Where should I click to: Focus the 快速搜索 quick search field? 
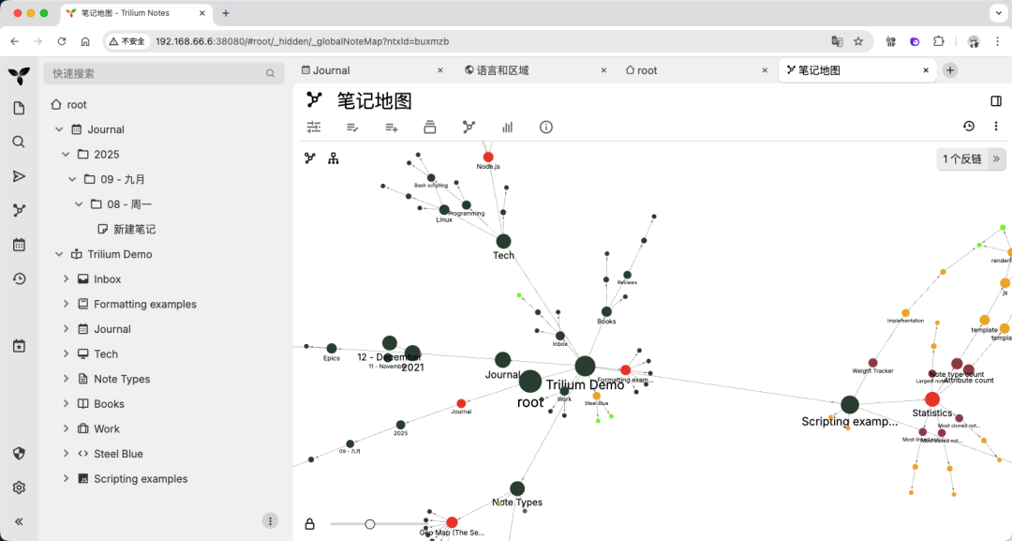pyautogui.click(x=164, y=73)
